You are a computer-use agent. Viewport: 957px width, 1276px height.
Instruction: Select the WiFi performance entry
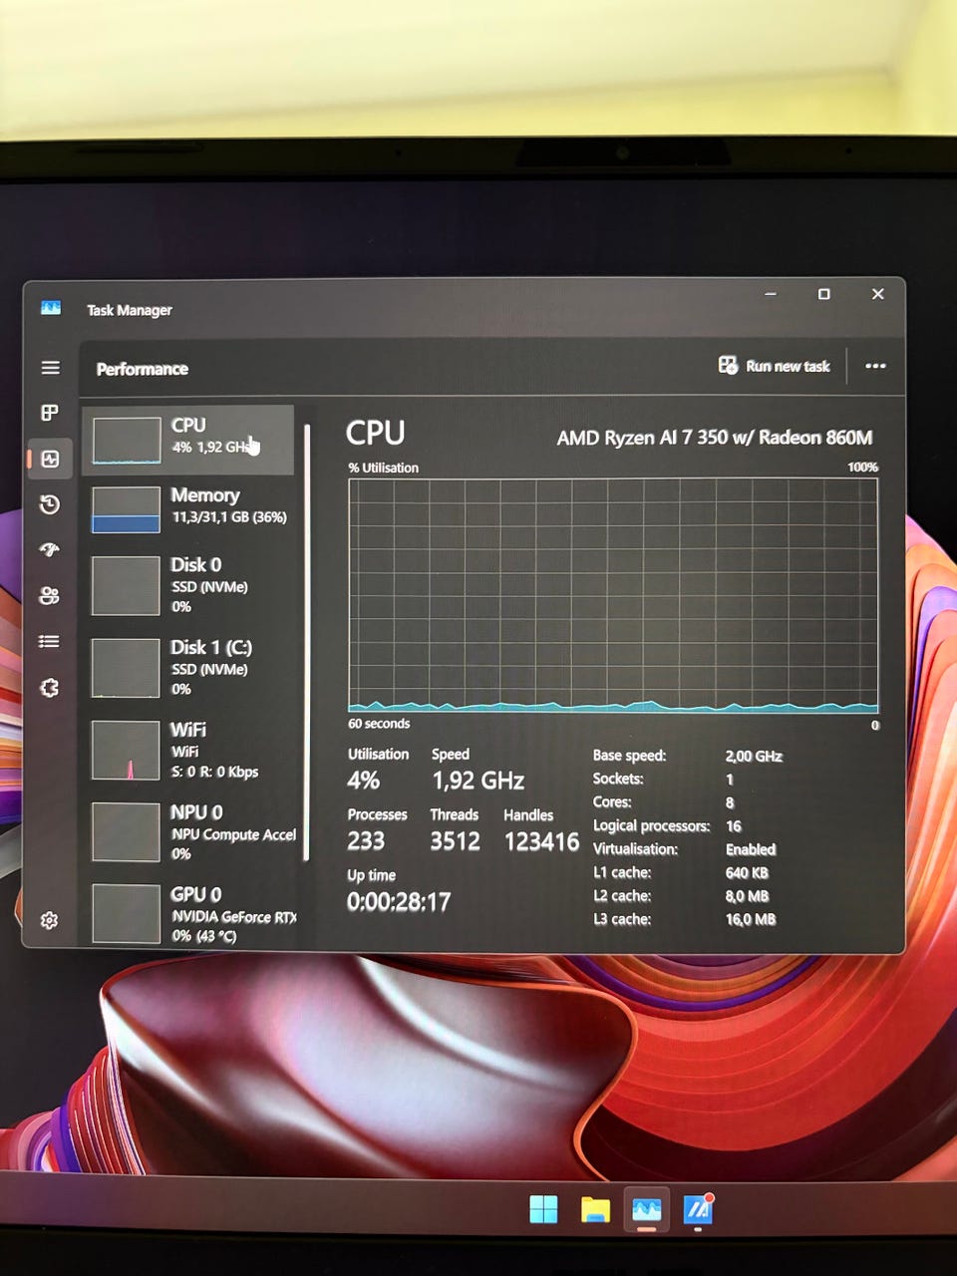(190, 751)
